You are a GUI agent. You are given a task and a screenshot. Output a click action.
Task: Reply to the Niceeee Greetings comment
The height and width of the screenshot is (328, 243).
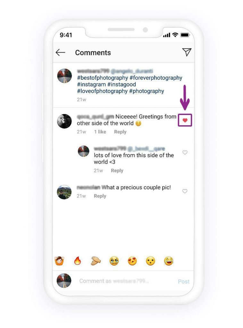click(120, 132)
